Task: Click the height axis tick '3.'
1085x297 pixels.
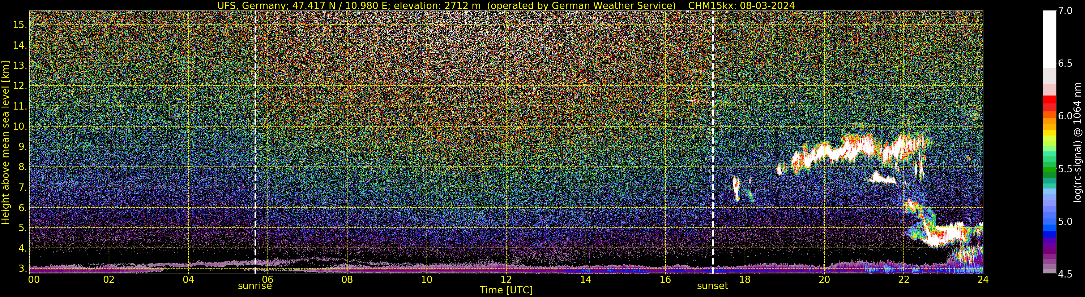Action: 22,269
